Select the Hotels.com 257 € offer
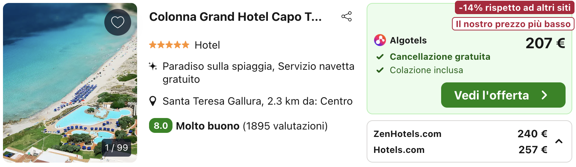Screen dimensions: 576x167 click(460, 150)
